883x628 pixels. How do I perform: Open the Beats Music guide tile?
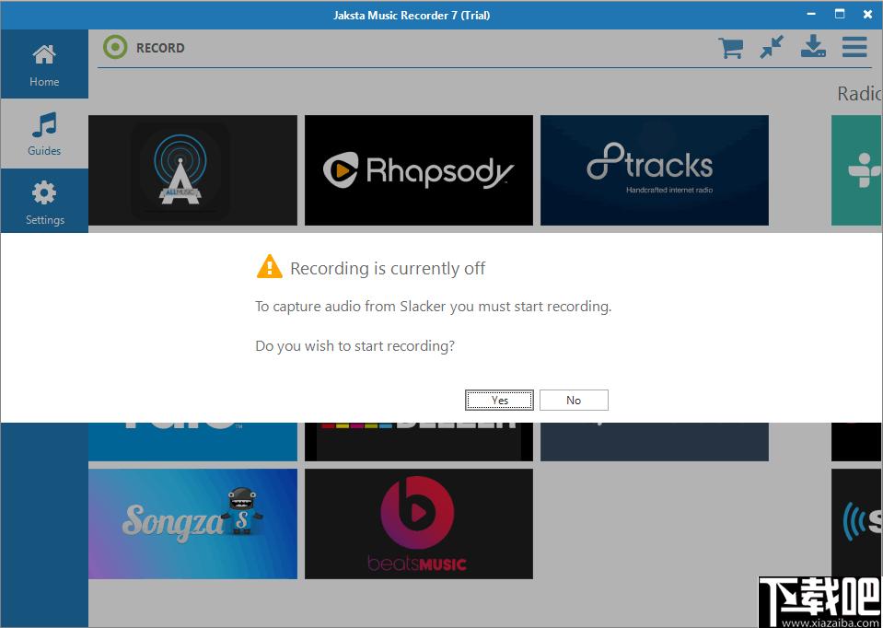tap(418, 524)
